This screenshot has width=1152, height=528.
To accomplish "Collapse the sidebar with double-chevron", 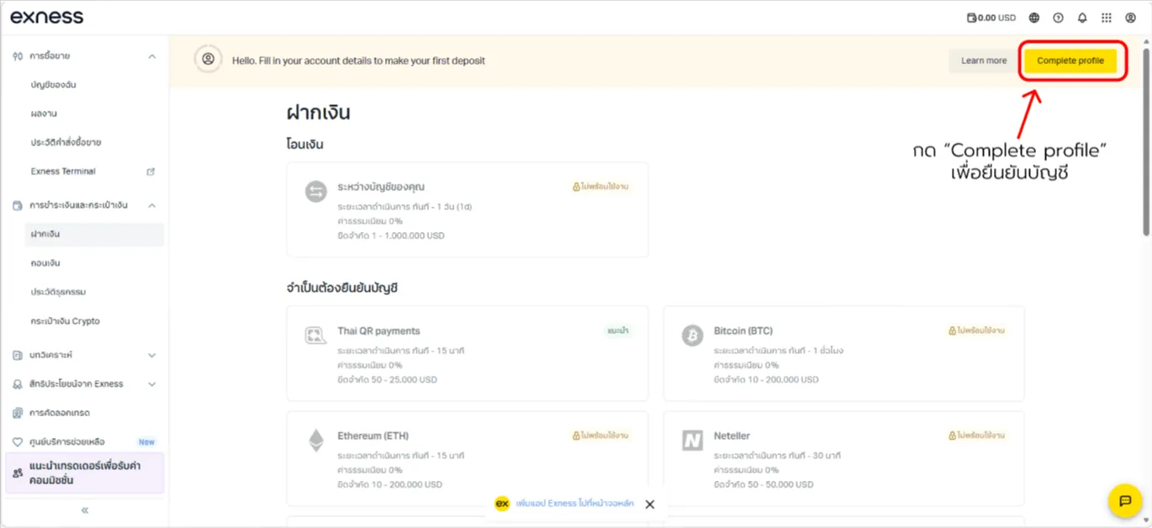I will pyautogui.click(x=84, y=510).
